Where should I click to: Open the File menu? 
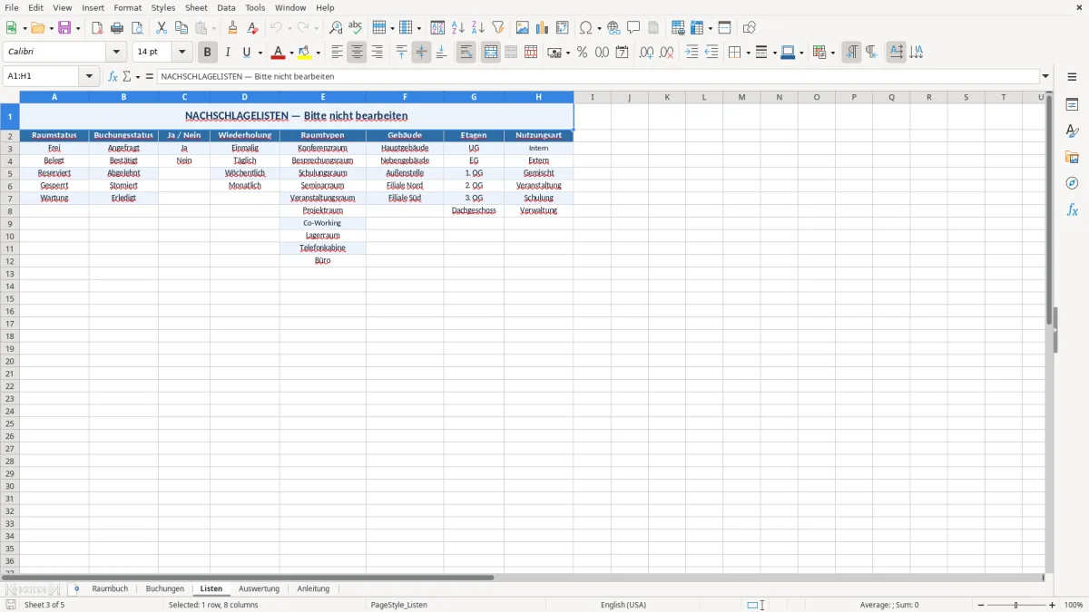click(x=12, y=7)
